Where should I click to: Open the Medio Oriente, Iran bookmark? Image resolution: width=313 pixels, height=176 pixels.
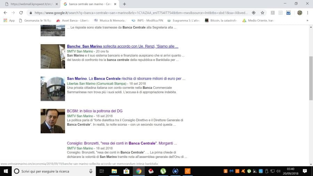pos(258,21)
